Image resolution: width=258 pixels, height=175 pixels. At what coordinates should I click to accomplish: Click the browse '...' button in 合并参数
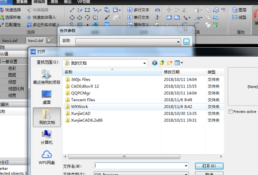(x=187, y=42)
